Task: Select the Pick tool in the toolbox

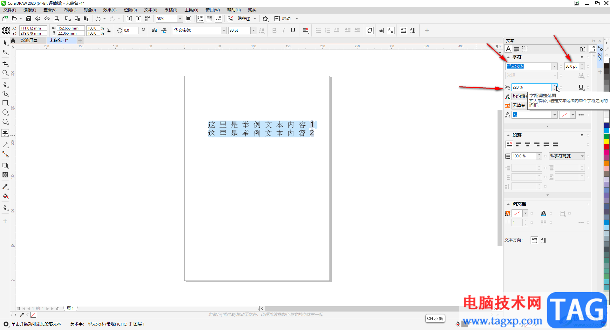Action: 5,43
